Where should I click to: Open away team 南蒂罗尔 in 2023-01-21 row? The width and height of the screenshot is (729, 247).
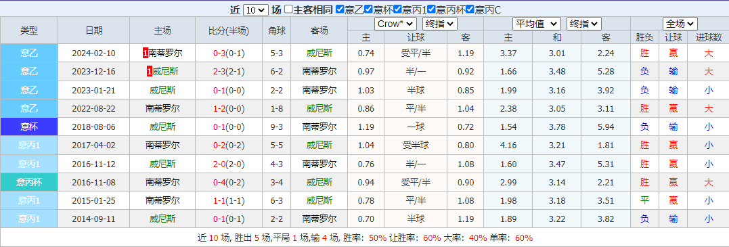pyautogui.click(x=319, y=90)
